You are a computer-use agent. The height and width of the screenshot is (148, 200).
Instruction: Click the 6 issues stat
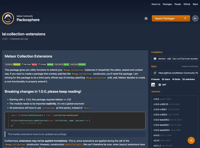click(155, 79)
